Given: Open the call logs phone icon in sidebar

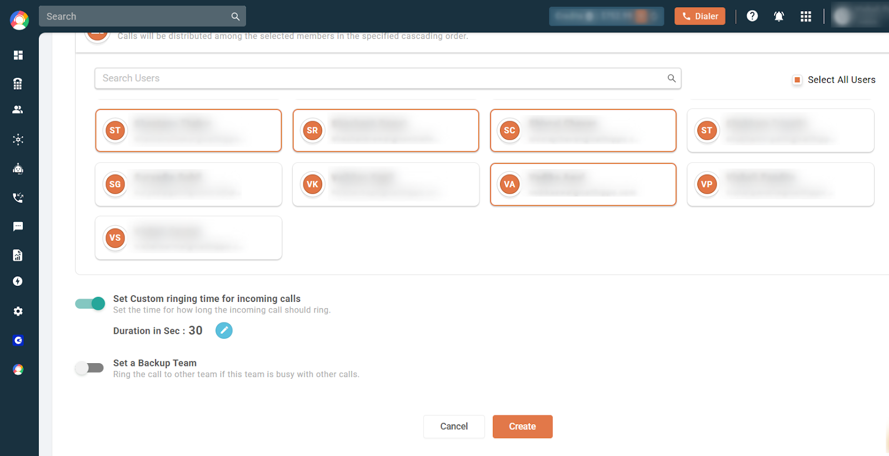Looking at the screenshot, I should (x=18, y=197).
